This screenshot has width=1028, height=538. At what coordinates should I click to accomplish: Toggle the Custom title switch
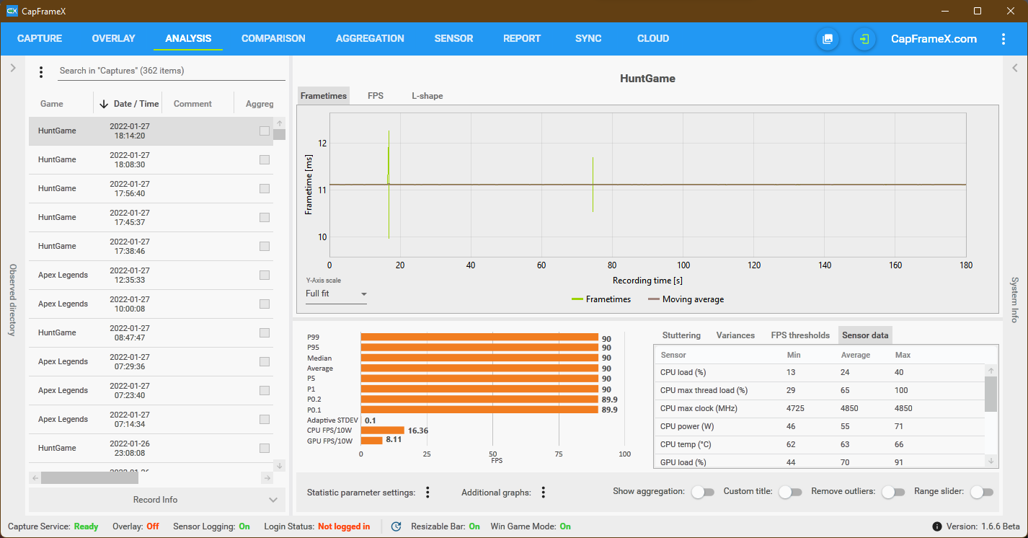(x=790, y=492)
